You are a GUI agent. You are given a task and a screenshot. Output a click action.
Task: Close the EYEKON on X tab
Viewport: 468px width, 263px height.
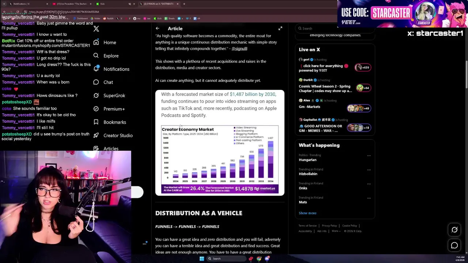[178, 4]
